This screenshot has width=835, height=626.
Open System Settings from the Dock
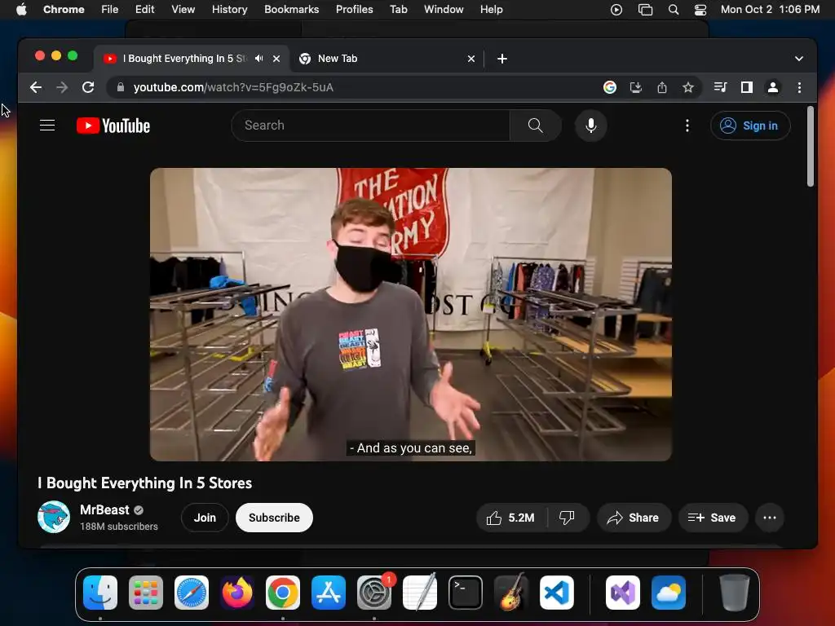(x=374, y=593)
